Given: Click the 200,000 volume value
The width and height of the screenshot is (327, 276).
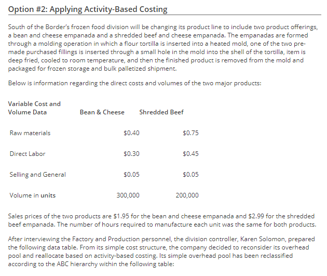Looking at the screenshot, I should (x=187, y=195).
